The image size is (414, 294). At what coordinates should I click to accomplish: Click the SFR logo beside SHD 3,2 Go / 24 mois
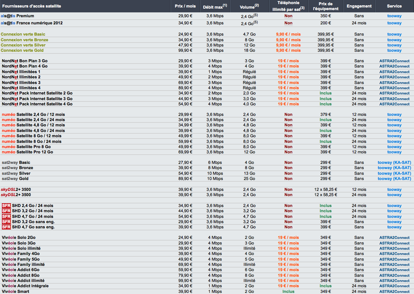click(x=6, y=211)
